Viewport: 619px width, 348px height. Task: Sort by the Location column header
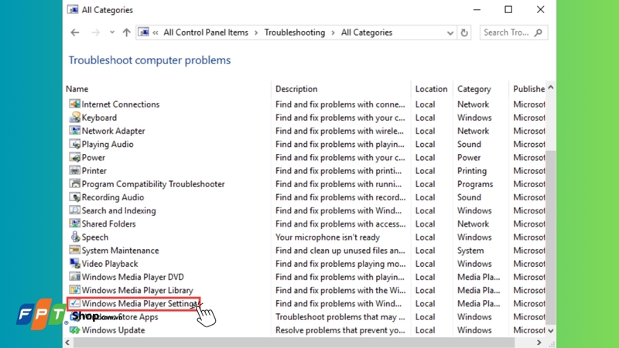pyautogui.click(x=432, y=89)
